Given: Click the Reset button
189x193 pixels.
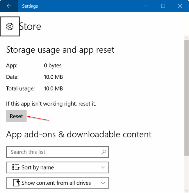Looking at the screenshot, I should (x=16, y=116).
